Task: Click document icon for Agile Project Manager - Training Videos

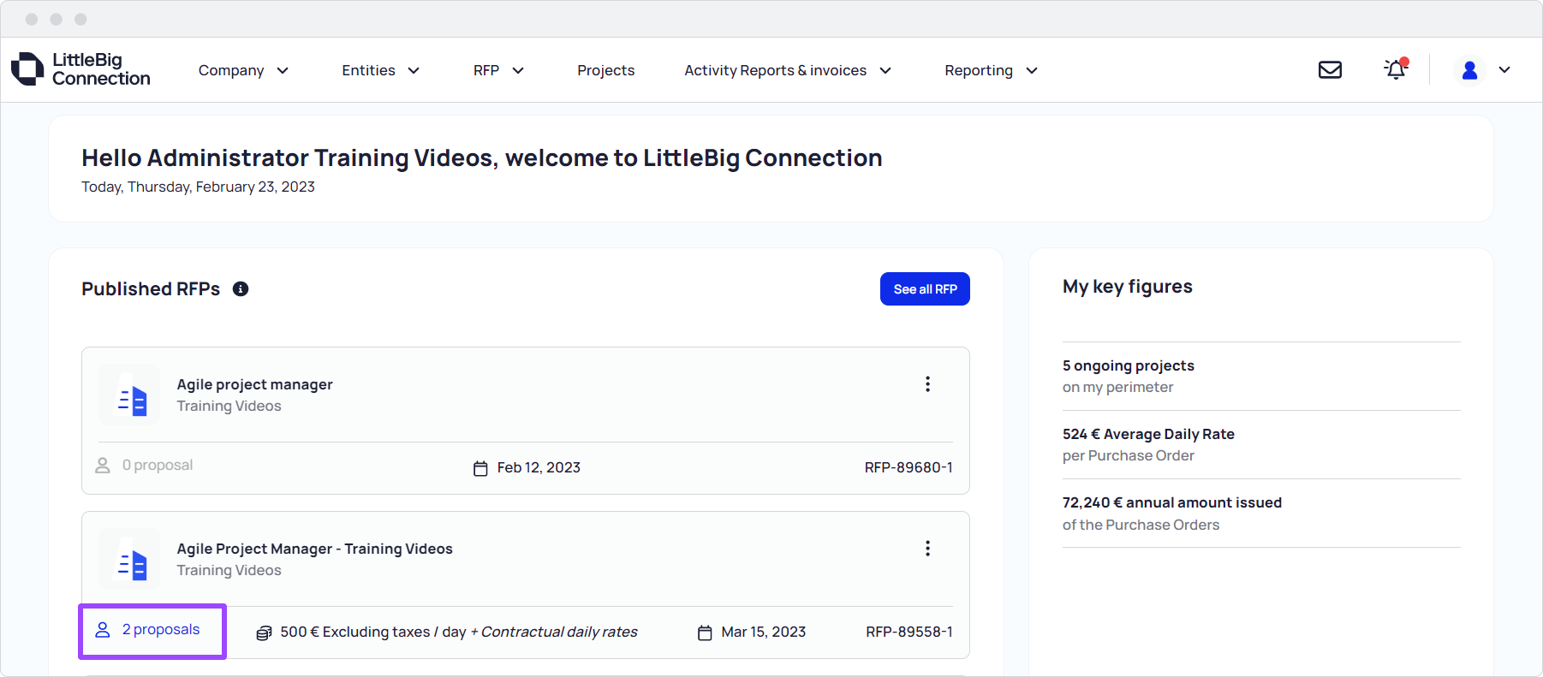Action: pyautogui.click(x=130, y=560)
